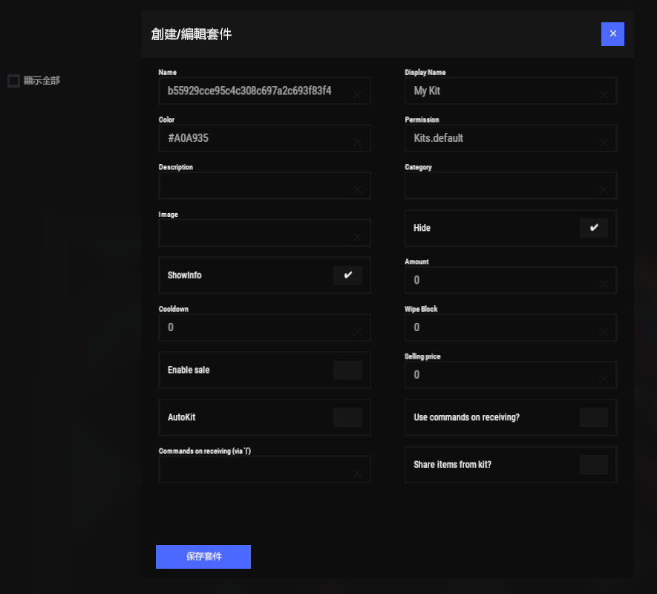Enable the Enable sale toggle

[x=347, y=370]
